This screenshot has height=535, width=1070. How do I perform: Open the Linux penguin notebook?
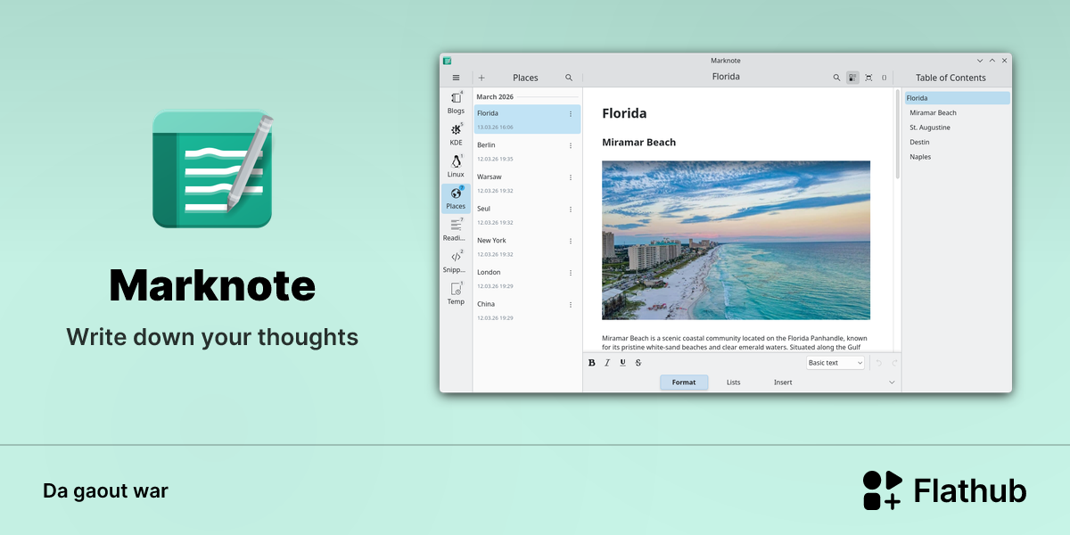click(x=456, y=166)
